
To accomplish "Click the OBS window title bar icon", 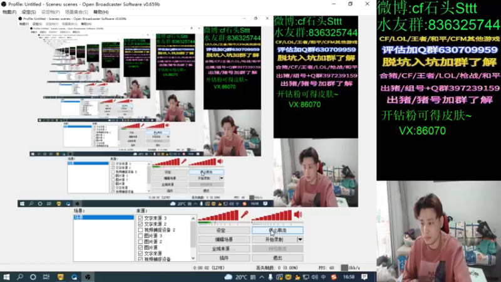I will click(4, 4).
